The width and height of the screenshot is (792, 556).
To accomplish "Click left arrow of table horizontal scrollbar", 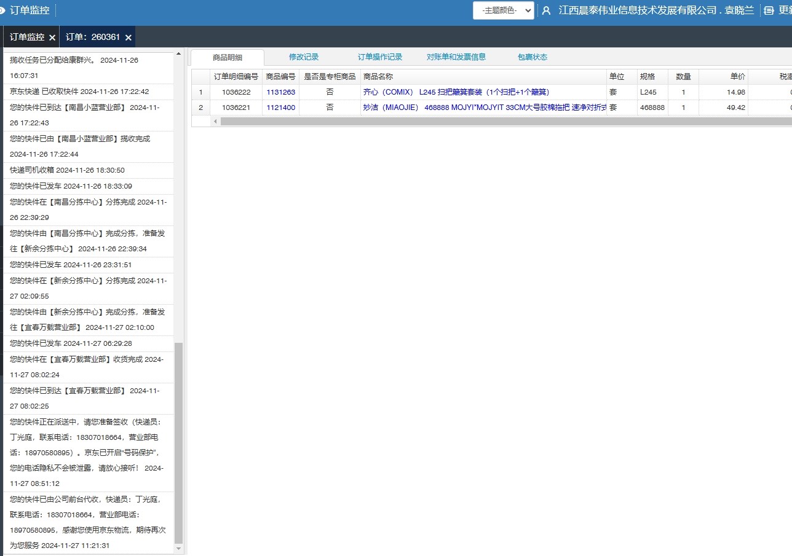I will coord(215,122).
